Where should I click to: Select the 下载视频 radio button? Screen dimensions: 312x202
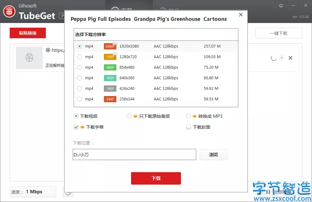click(76, 116)
